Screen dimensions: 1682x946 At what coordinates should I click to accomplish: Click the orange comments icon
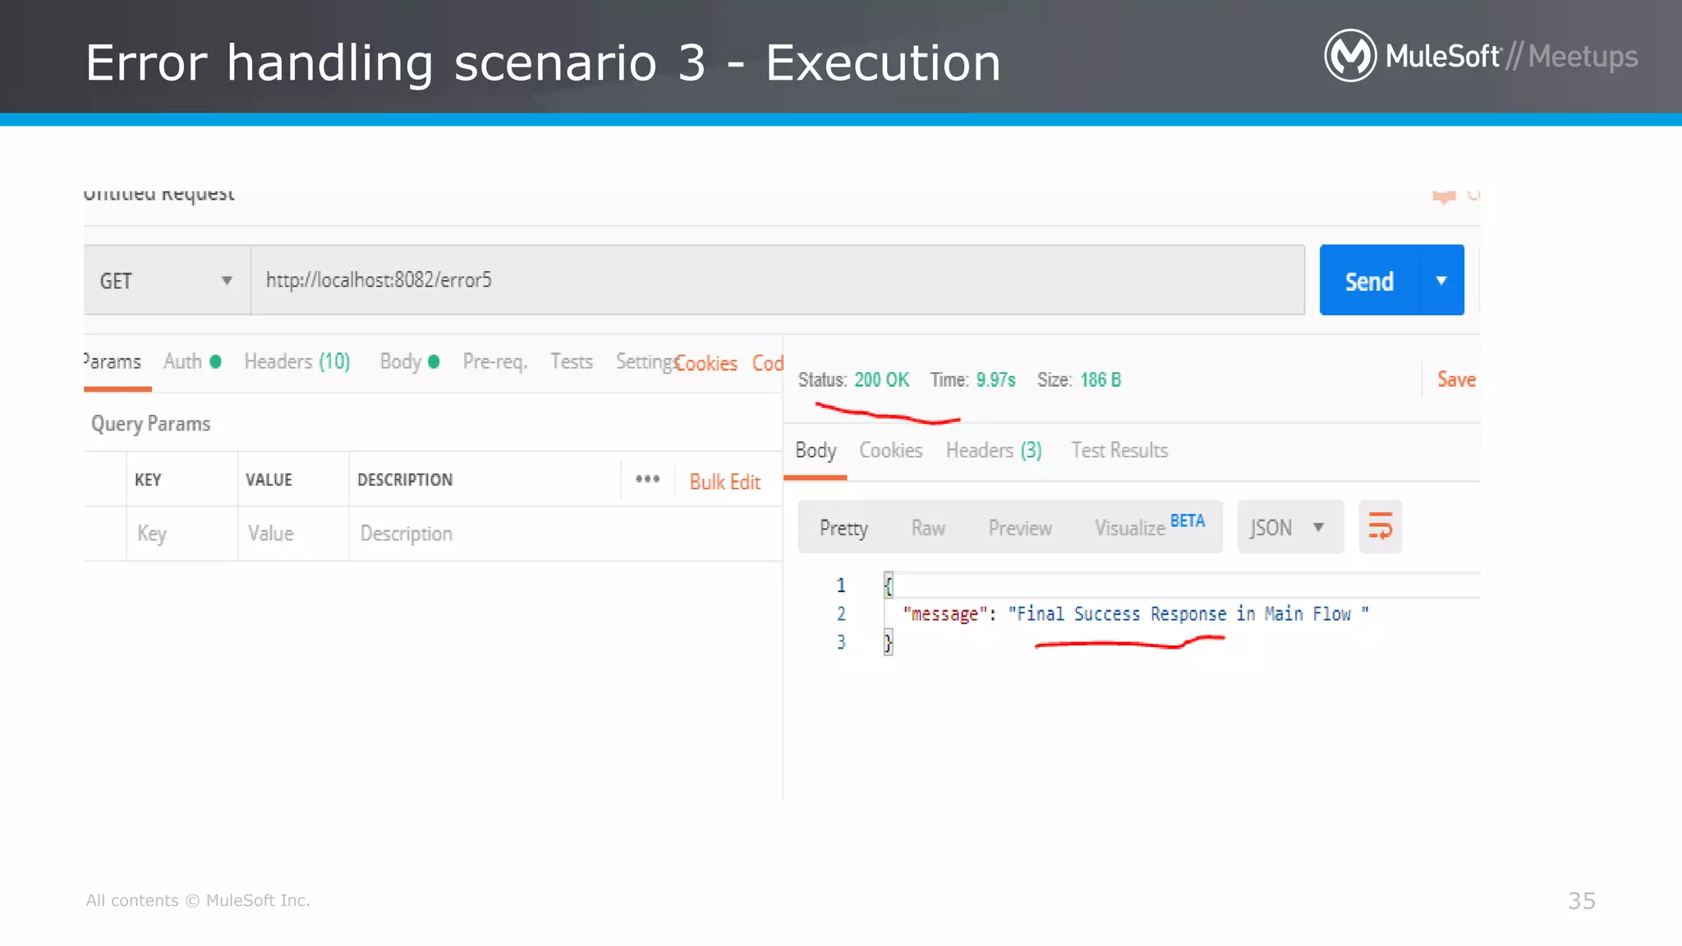1444,196
